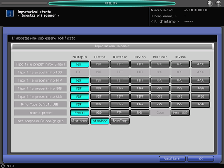This screenshot has width=224, height=168.
Task: Select Multiplo TIFF for E-mail file type
Action: coord(120,64)
